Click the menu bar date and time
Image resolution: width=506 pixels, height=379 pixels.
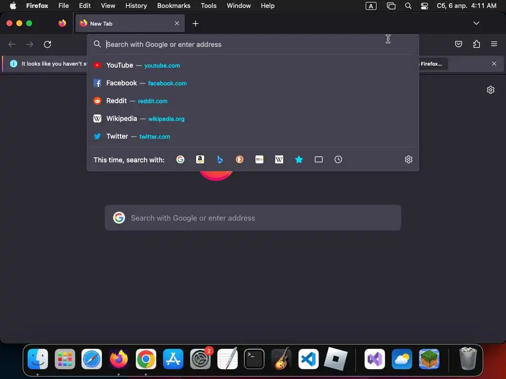(466, 6)
